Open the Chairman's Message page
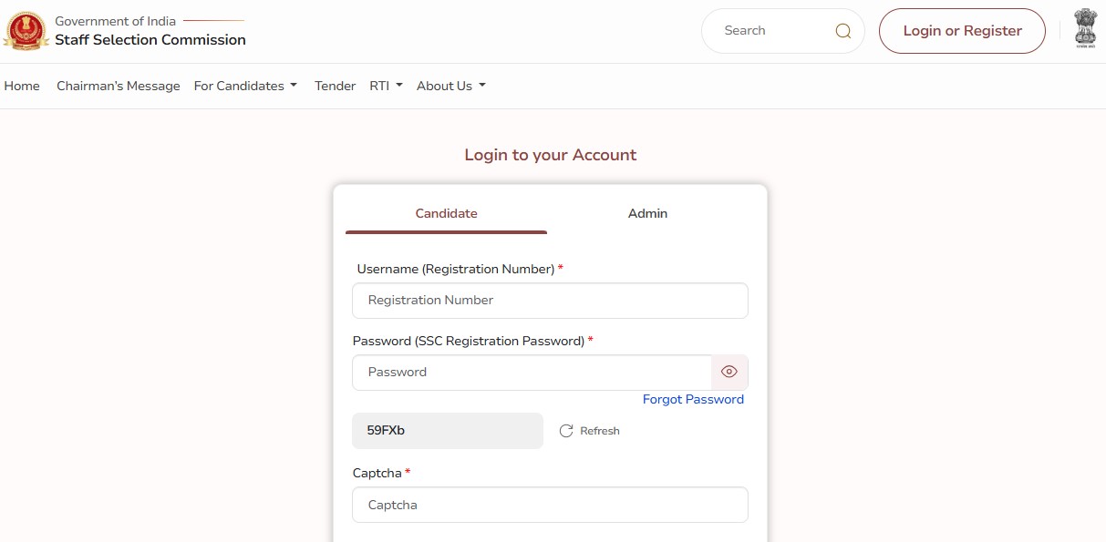Screen dimensions: 1106x542 tap(118, 85)
